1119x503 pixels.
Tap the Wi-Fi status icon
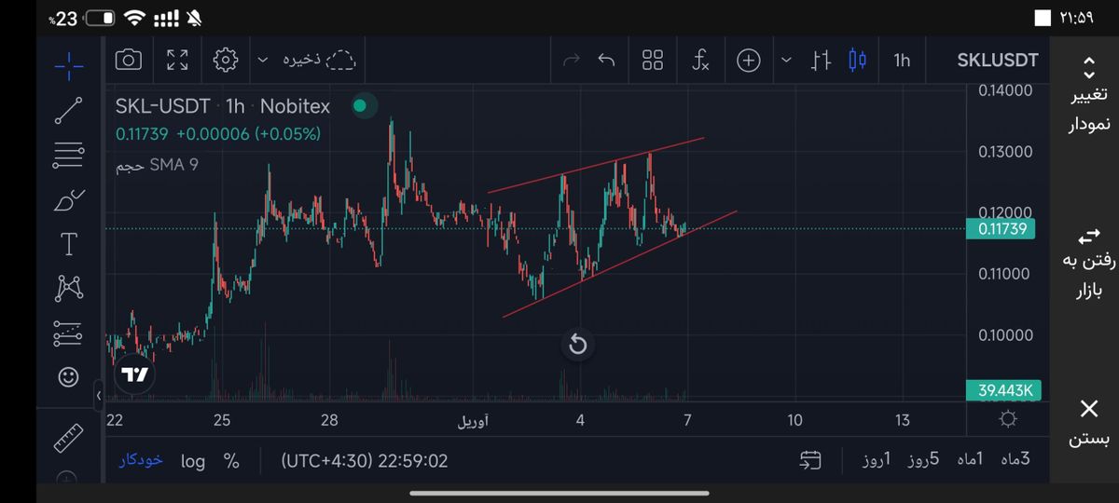pyautogui.click(x=136, y=18)
